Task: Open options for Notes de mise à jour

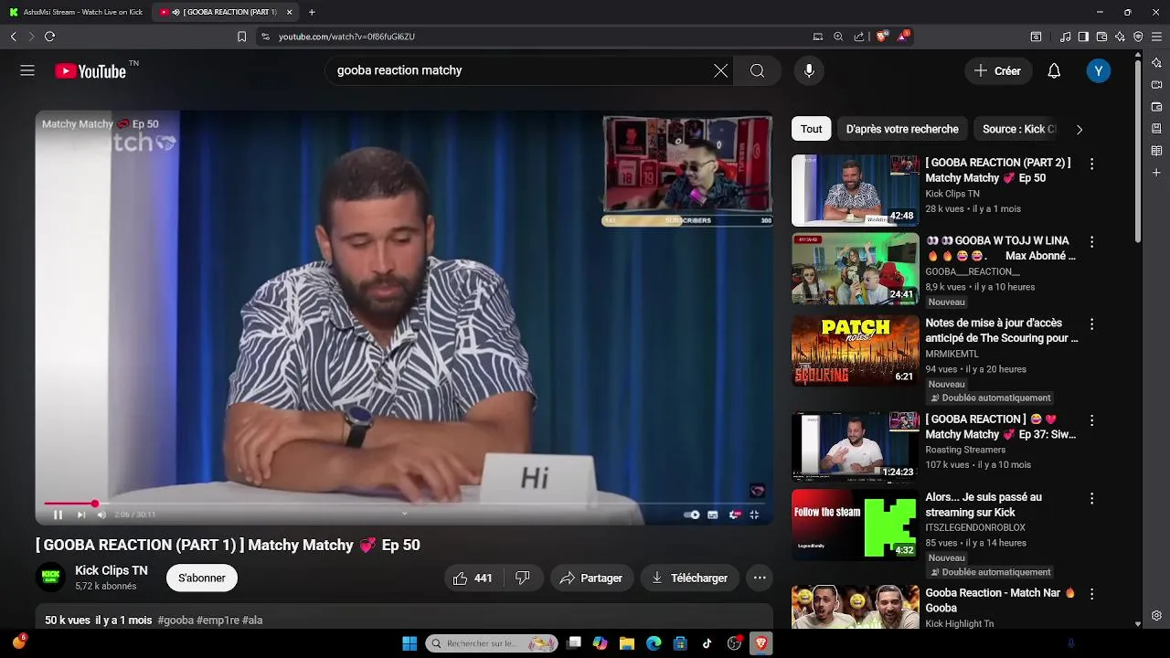Action: coord(1091,324)
